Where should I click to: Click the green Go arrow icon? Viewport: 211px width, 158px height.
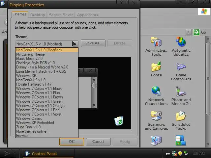(x=196, y=32)
